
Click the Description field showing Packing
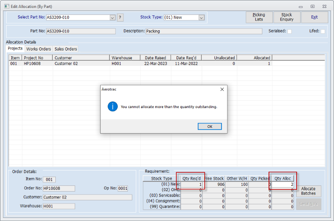point(204,31)
